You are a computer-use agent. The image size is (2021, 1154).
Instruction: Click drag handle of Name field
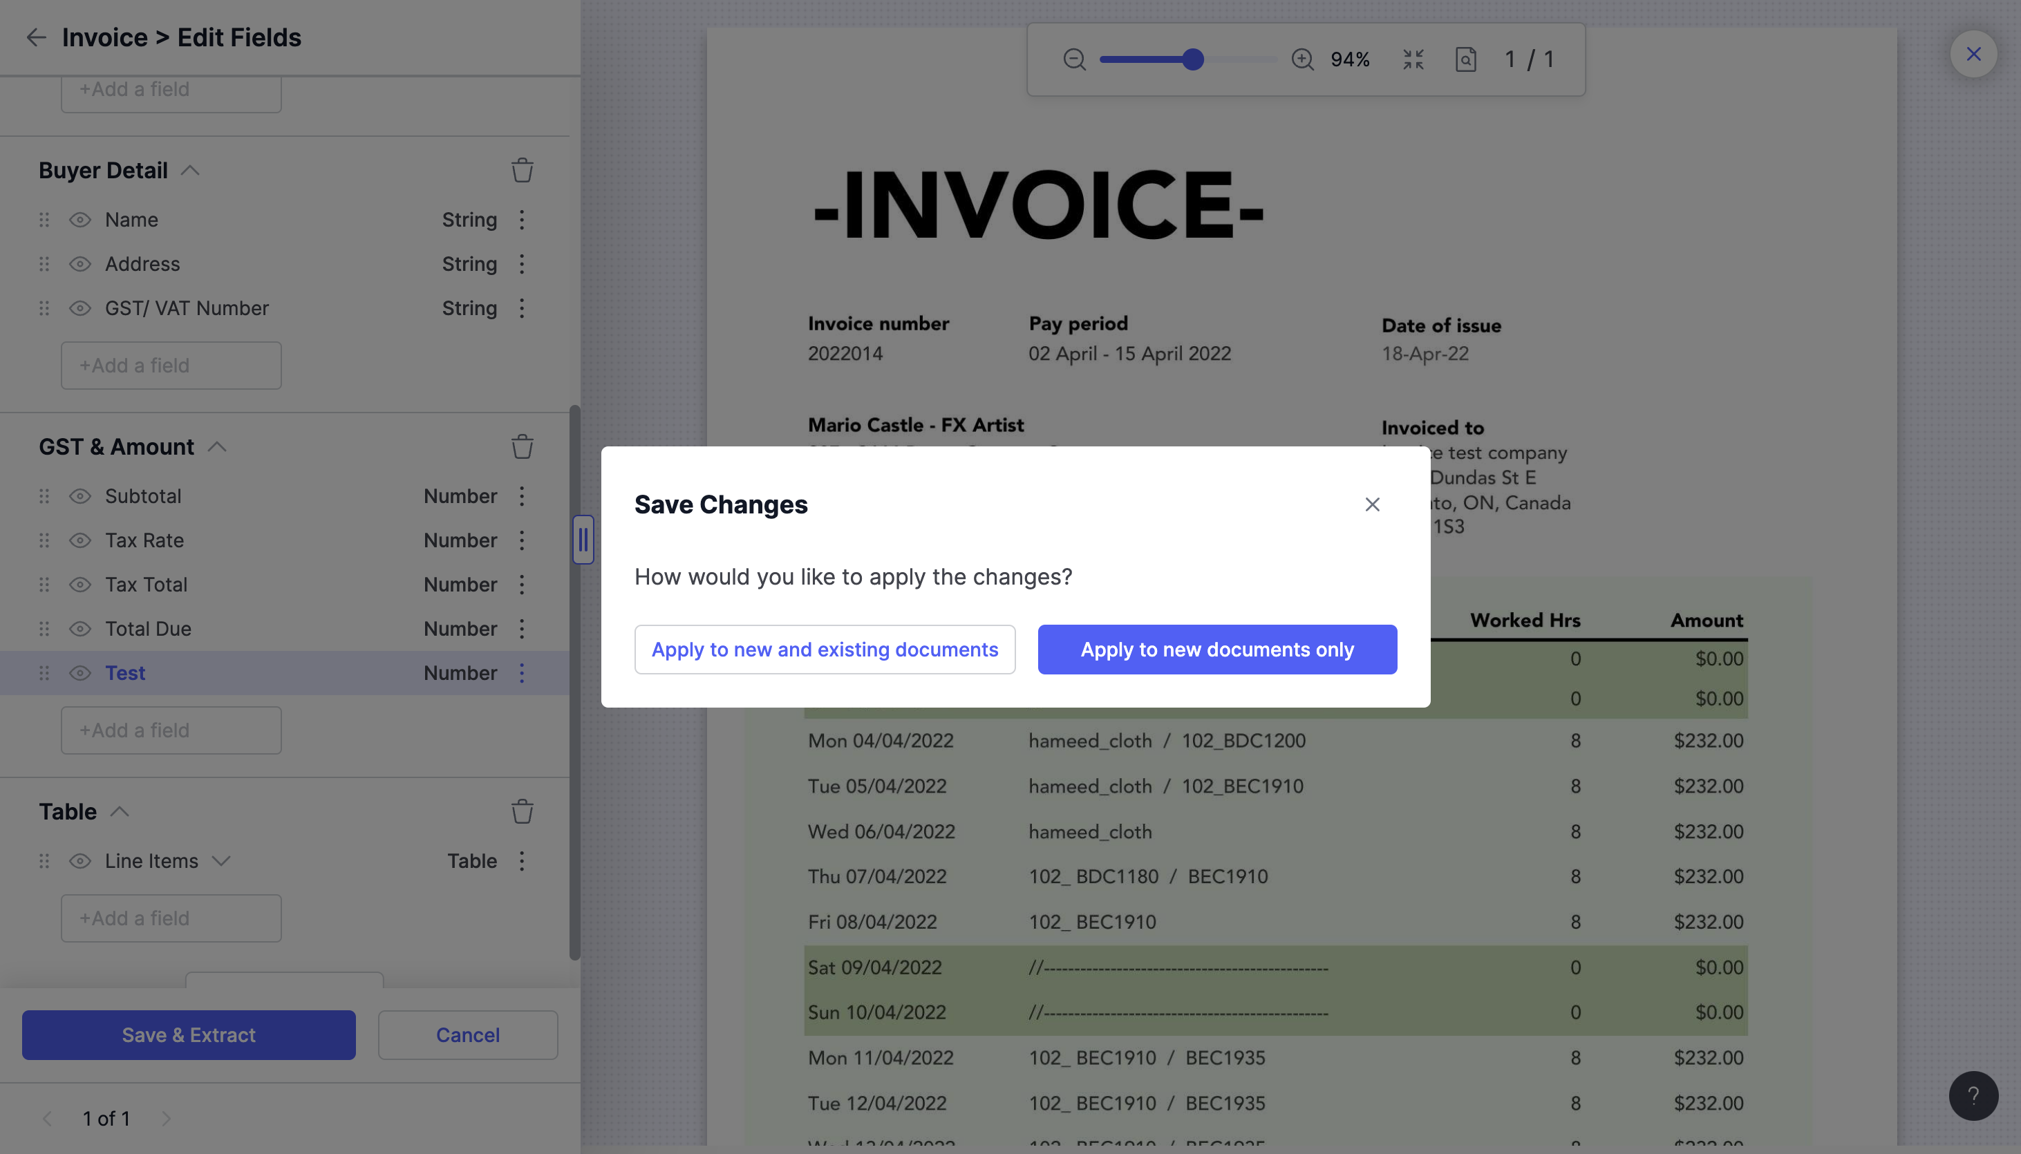pos(44,220)
